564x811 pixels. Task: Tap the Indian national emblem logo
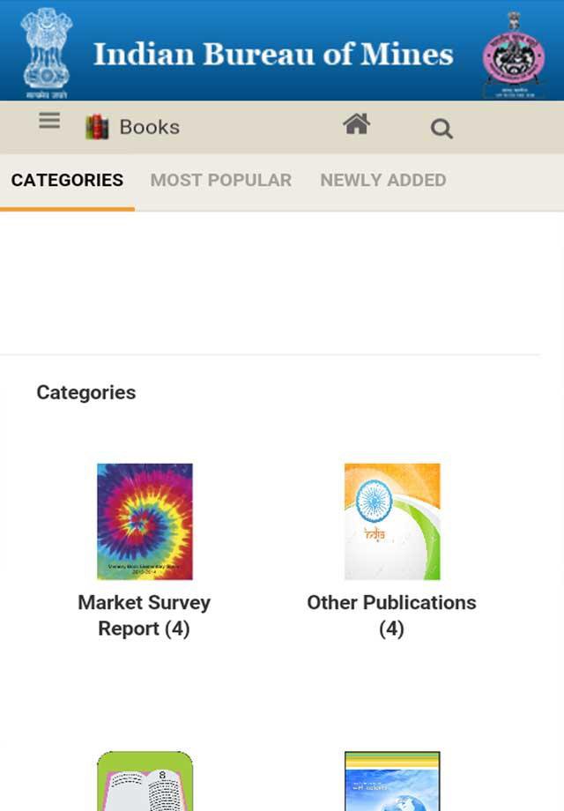(x=46, y=51)
